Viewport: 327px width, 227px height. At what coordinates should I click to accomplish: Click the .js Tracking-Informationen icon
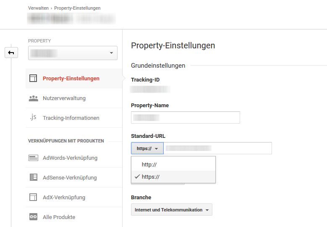pos(33,118)
